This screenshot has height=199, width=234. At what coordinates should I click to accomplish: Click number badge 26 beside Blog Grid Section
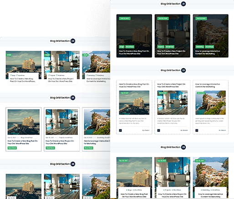(x=73, y=164)
